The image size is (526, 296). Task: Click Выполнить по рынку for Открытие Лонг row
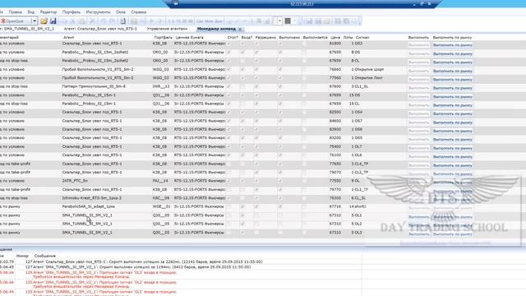tap(453, 80)
